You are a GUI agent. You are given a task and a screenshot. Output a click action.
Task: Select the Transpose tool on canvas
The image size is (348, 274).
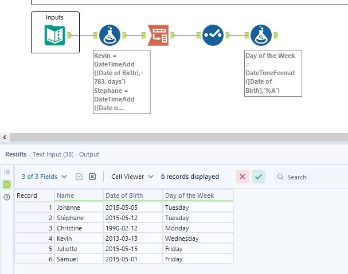[158, 36]
